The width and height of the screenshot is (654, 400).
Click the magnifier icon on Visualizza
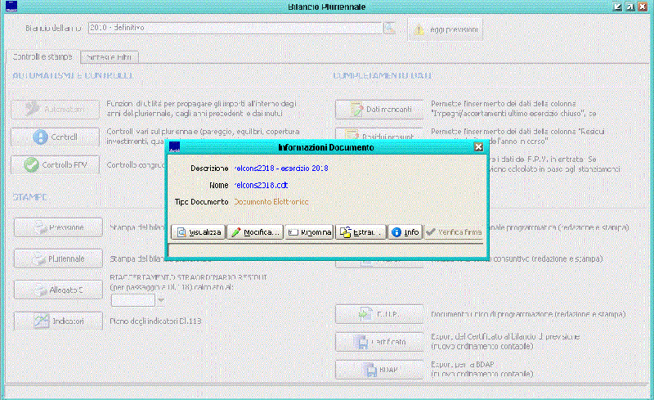point(181,232)
